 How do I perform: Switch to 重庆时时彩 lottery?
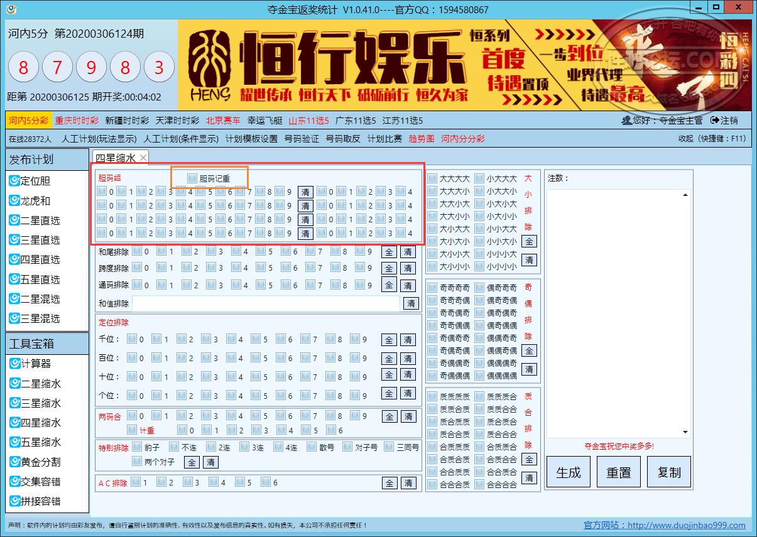tap(77, 121)
